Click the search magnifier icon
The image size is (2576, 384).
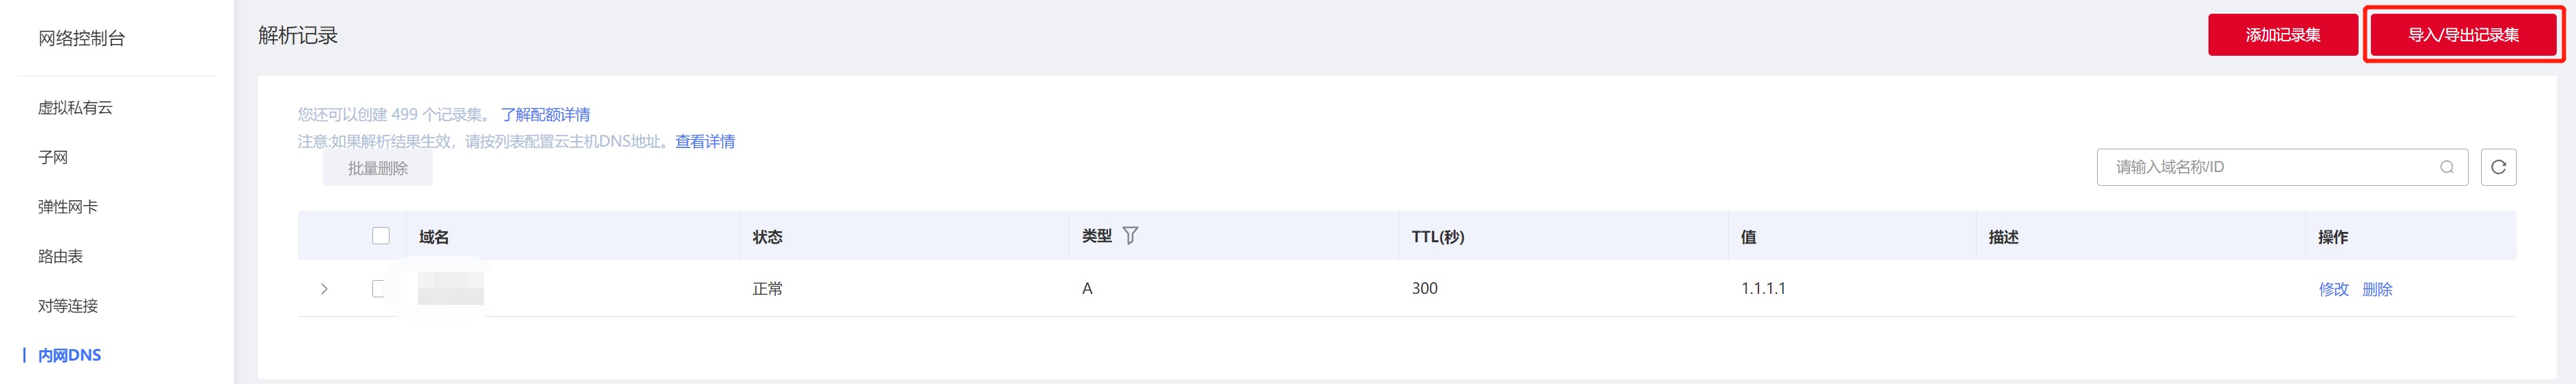click(x=2446, y=167)
